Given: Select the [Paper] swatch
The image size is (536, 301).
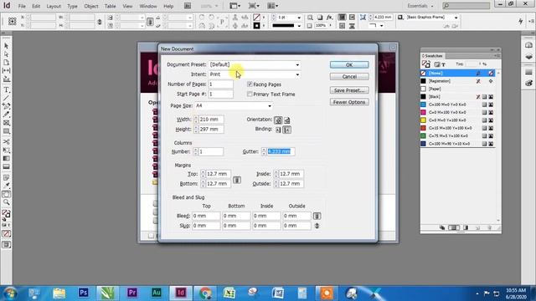Looking at the screenshot, I should tap(457, 89).
